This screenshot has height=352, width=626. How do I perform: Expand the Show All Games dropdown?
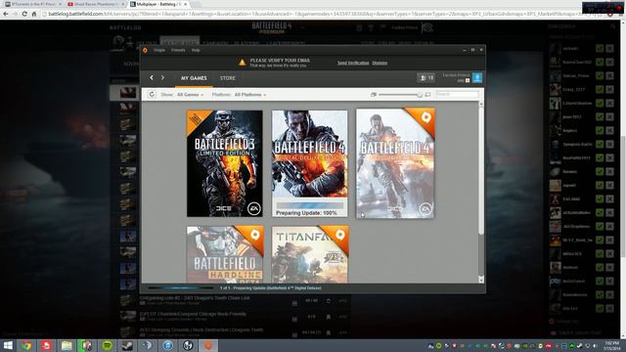[x=190, y=95]
